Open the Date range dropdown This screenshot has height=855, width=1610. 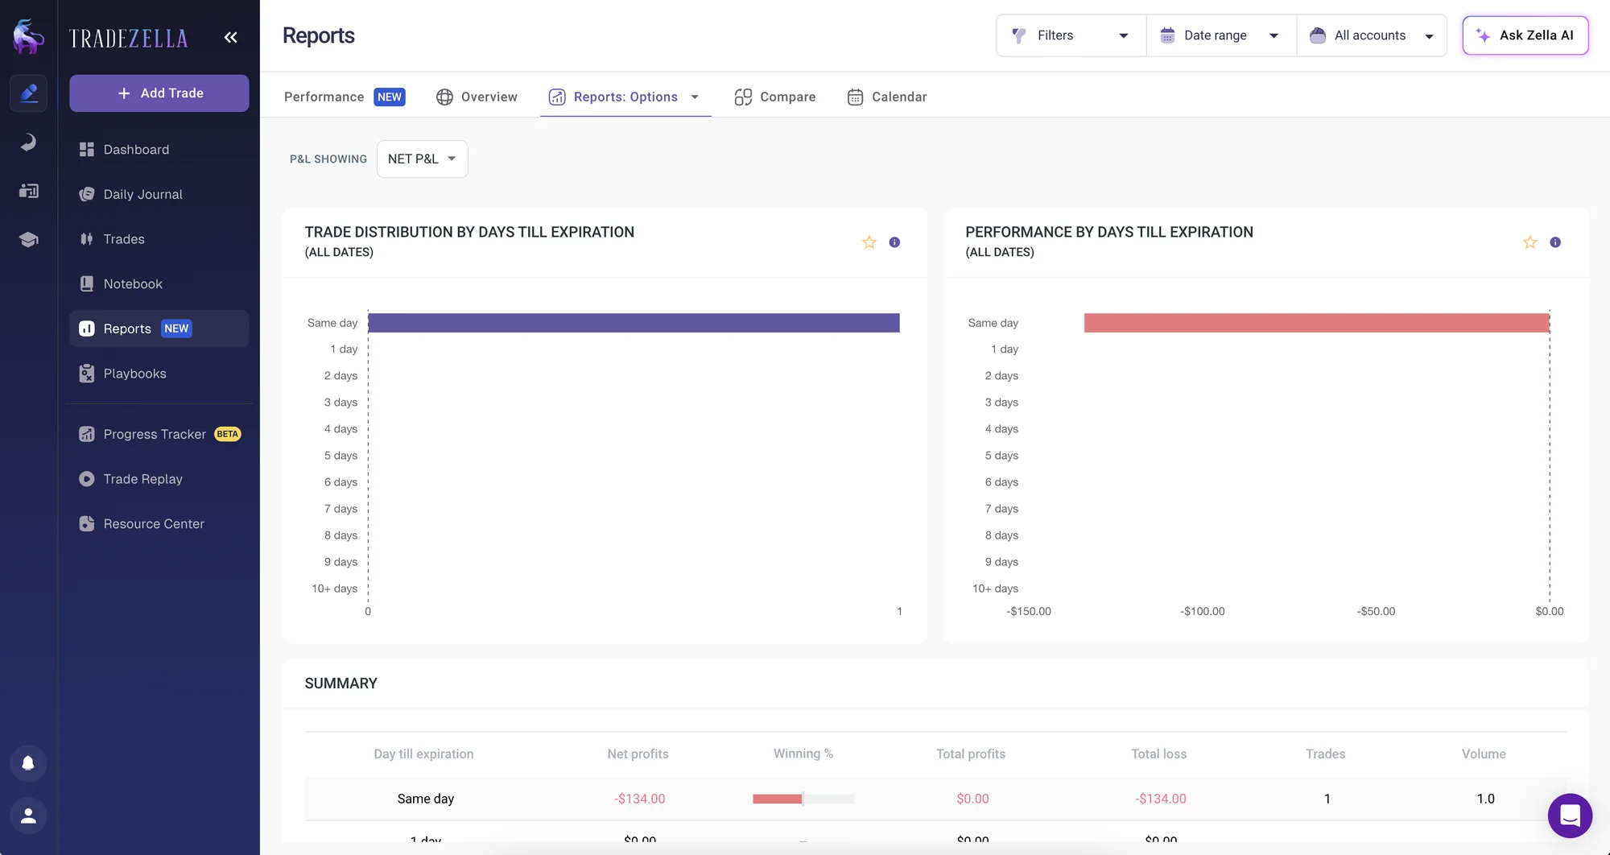tap(1221, 35)
